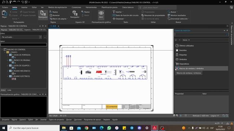Click the filter ellipsis button
Screen dimensions: 234x131
click(45, 37)
